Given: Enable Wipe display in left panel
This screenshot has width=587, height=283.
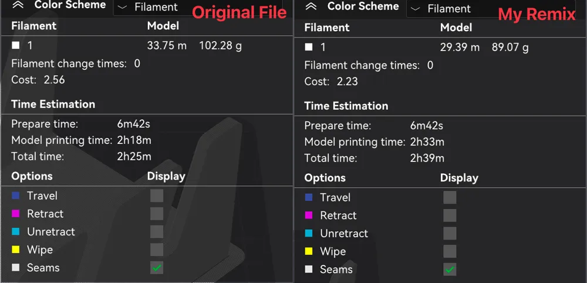Looking at the screenshot, I should 157,250.
